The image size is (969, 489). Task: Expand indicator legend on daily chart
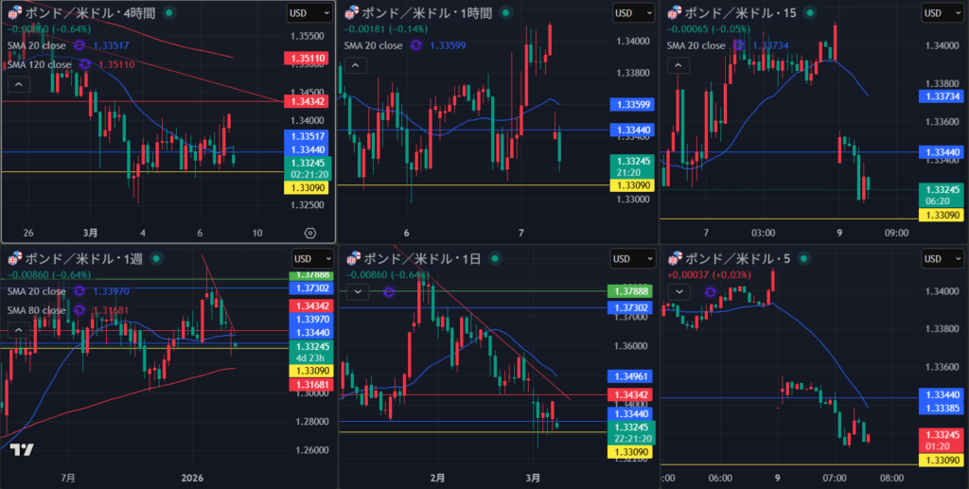pyautogui.click(x=357, y=291)
